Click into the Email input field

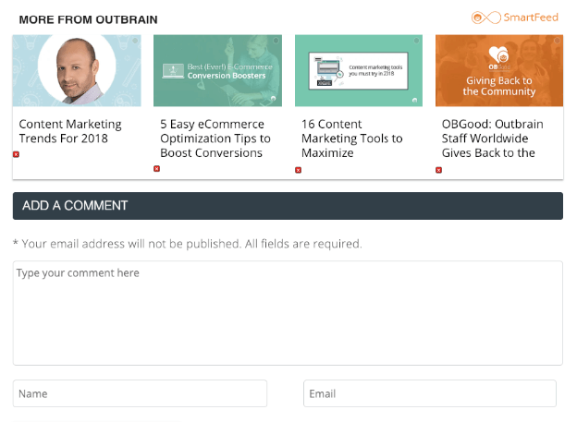click(x=430, y=393)
